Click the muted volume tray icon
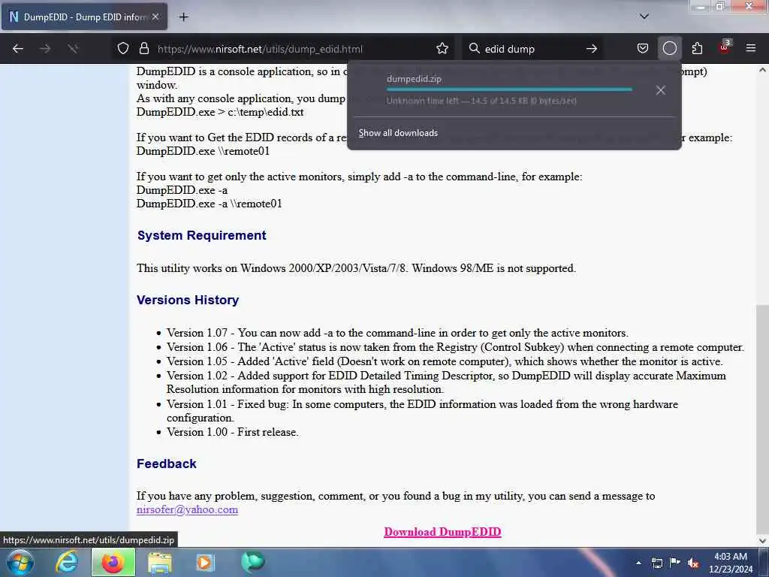This screenshot has height=577, width=769. [693, 563]
